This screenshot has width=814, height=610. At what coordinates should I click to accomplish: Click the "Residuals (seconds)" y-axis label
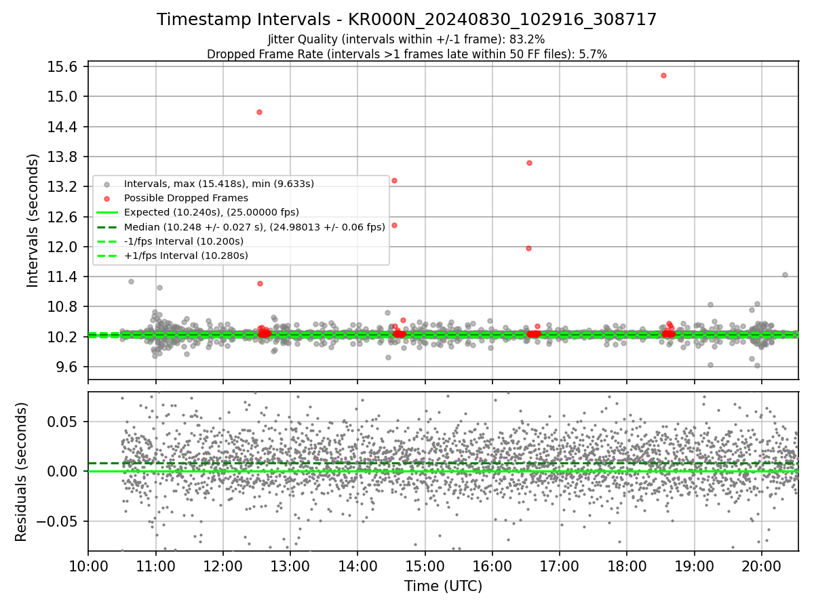tap(22, 472)
